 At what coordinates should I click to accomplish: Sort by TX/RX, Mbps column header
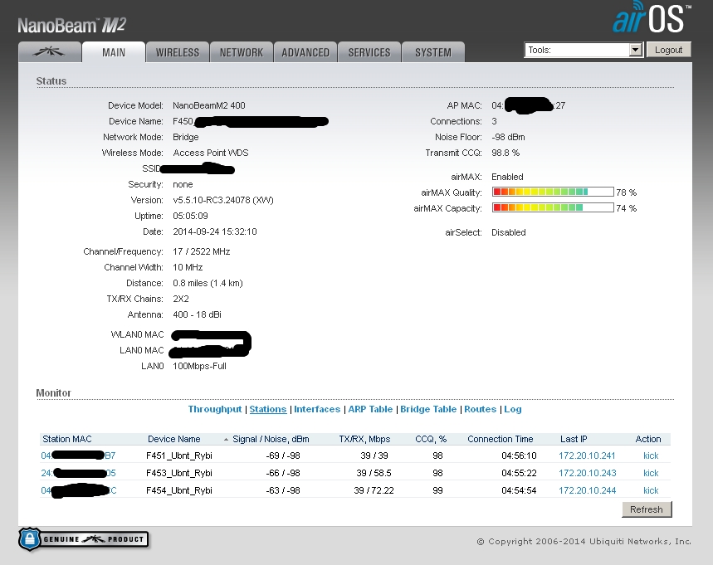click(x=364, y=439)
